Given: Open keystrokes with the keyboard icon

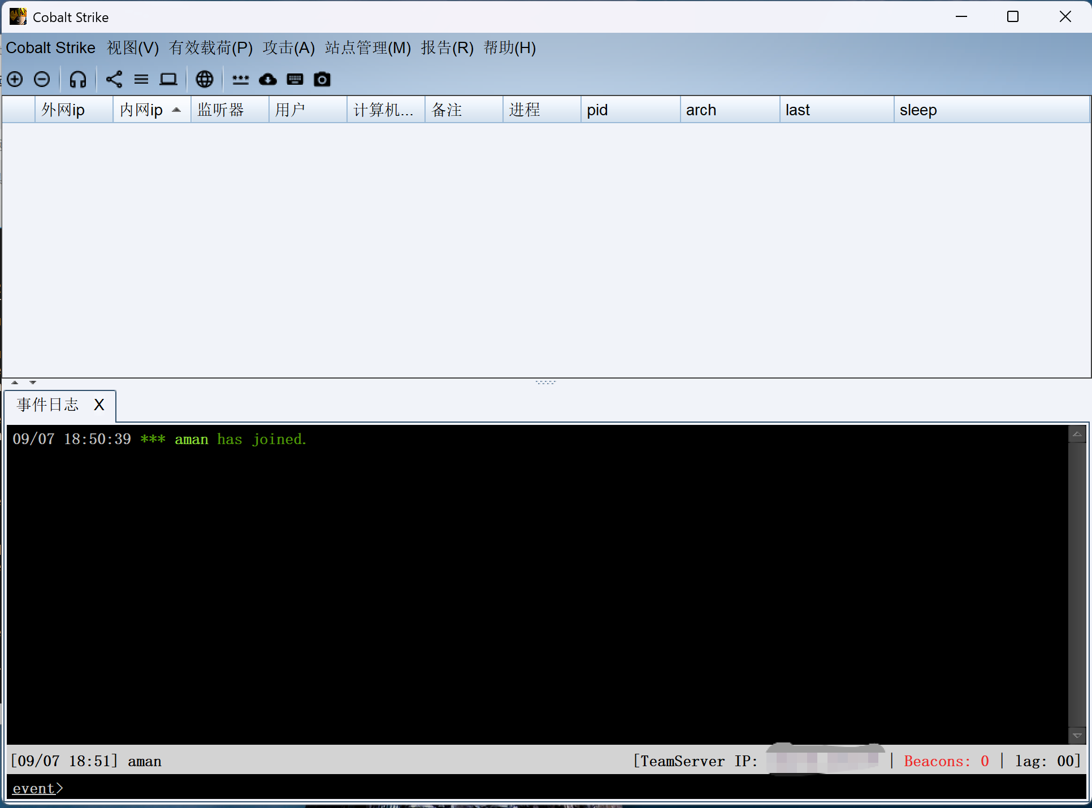Looking at the screenshot, I should click(x=295, y=79).
